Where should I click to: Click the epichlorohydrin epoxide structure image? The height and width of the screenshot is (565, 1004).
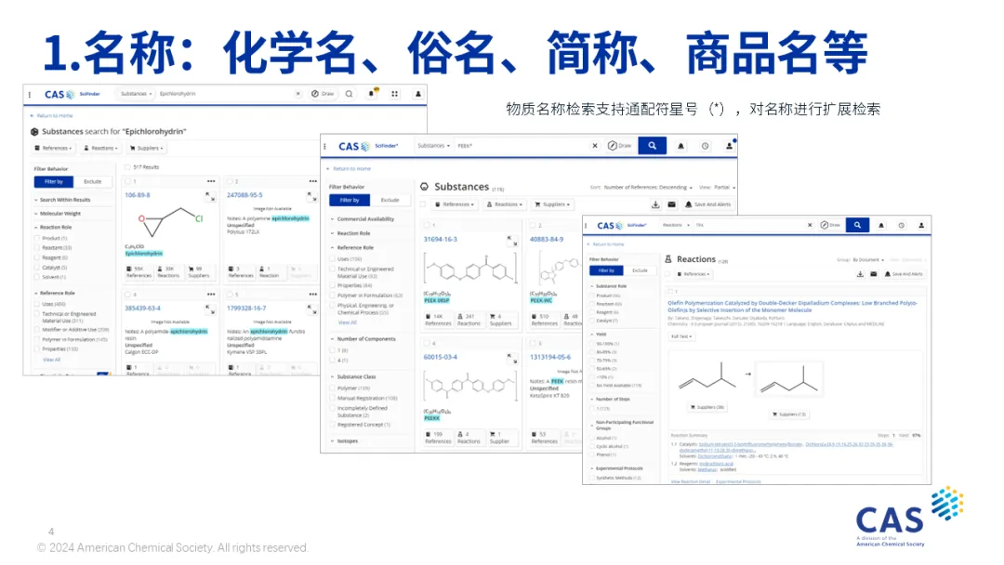tap(171, 221)
